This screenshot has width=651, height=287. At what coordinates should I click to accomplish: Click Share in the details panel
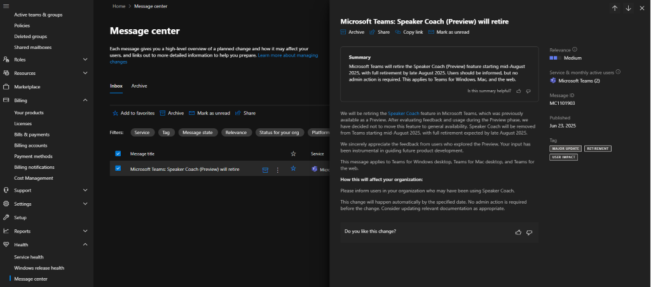(x=380, y=32)
